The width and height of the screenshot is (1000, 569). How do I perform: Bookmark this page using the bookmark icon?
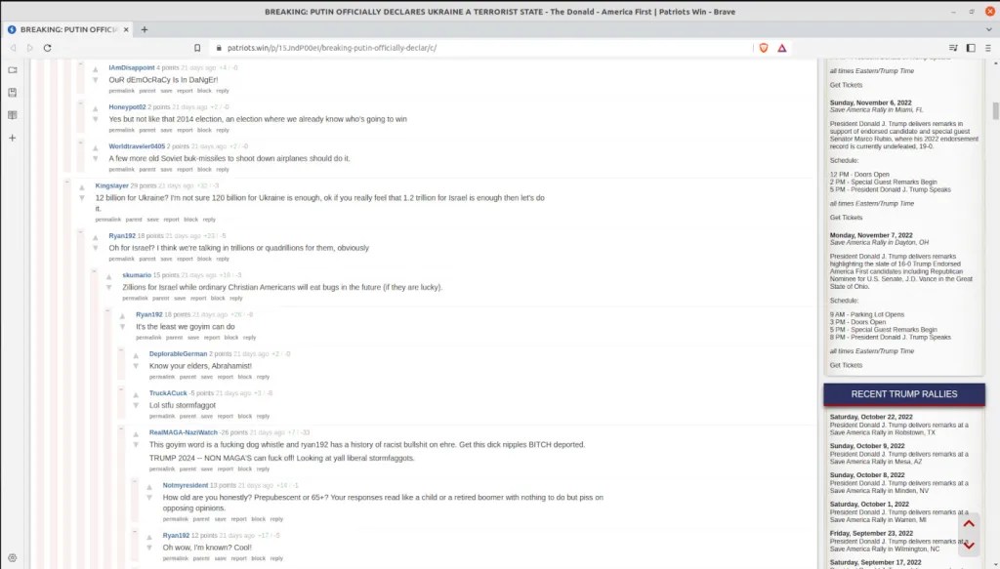[x=197, y=48]
